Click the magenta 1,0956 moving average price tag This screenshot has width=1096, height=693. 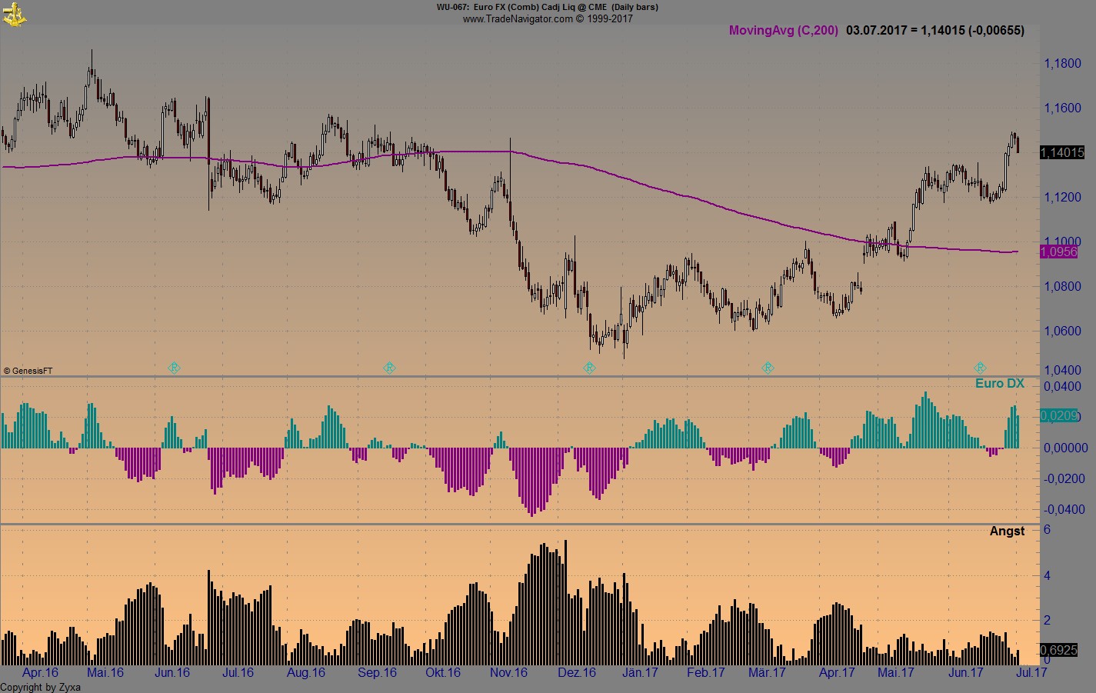click(1058, 252)
